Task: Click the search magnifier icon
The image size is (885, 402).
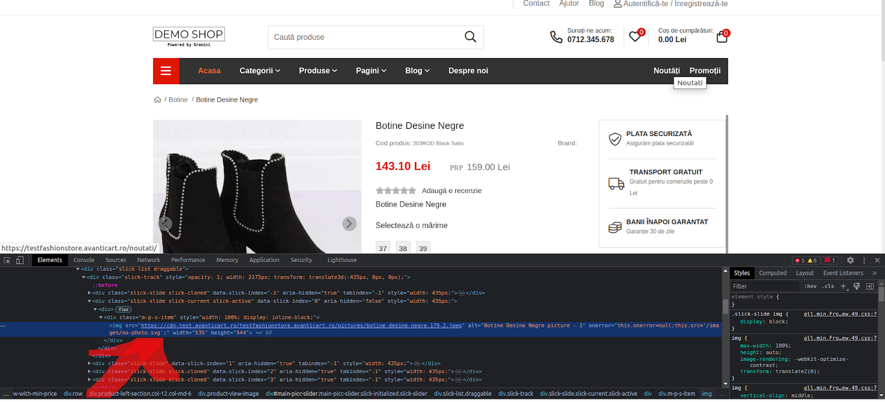Action: tap(470, 36)
